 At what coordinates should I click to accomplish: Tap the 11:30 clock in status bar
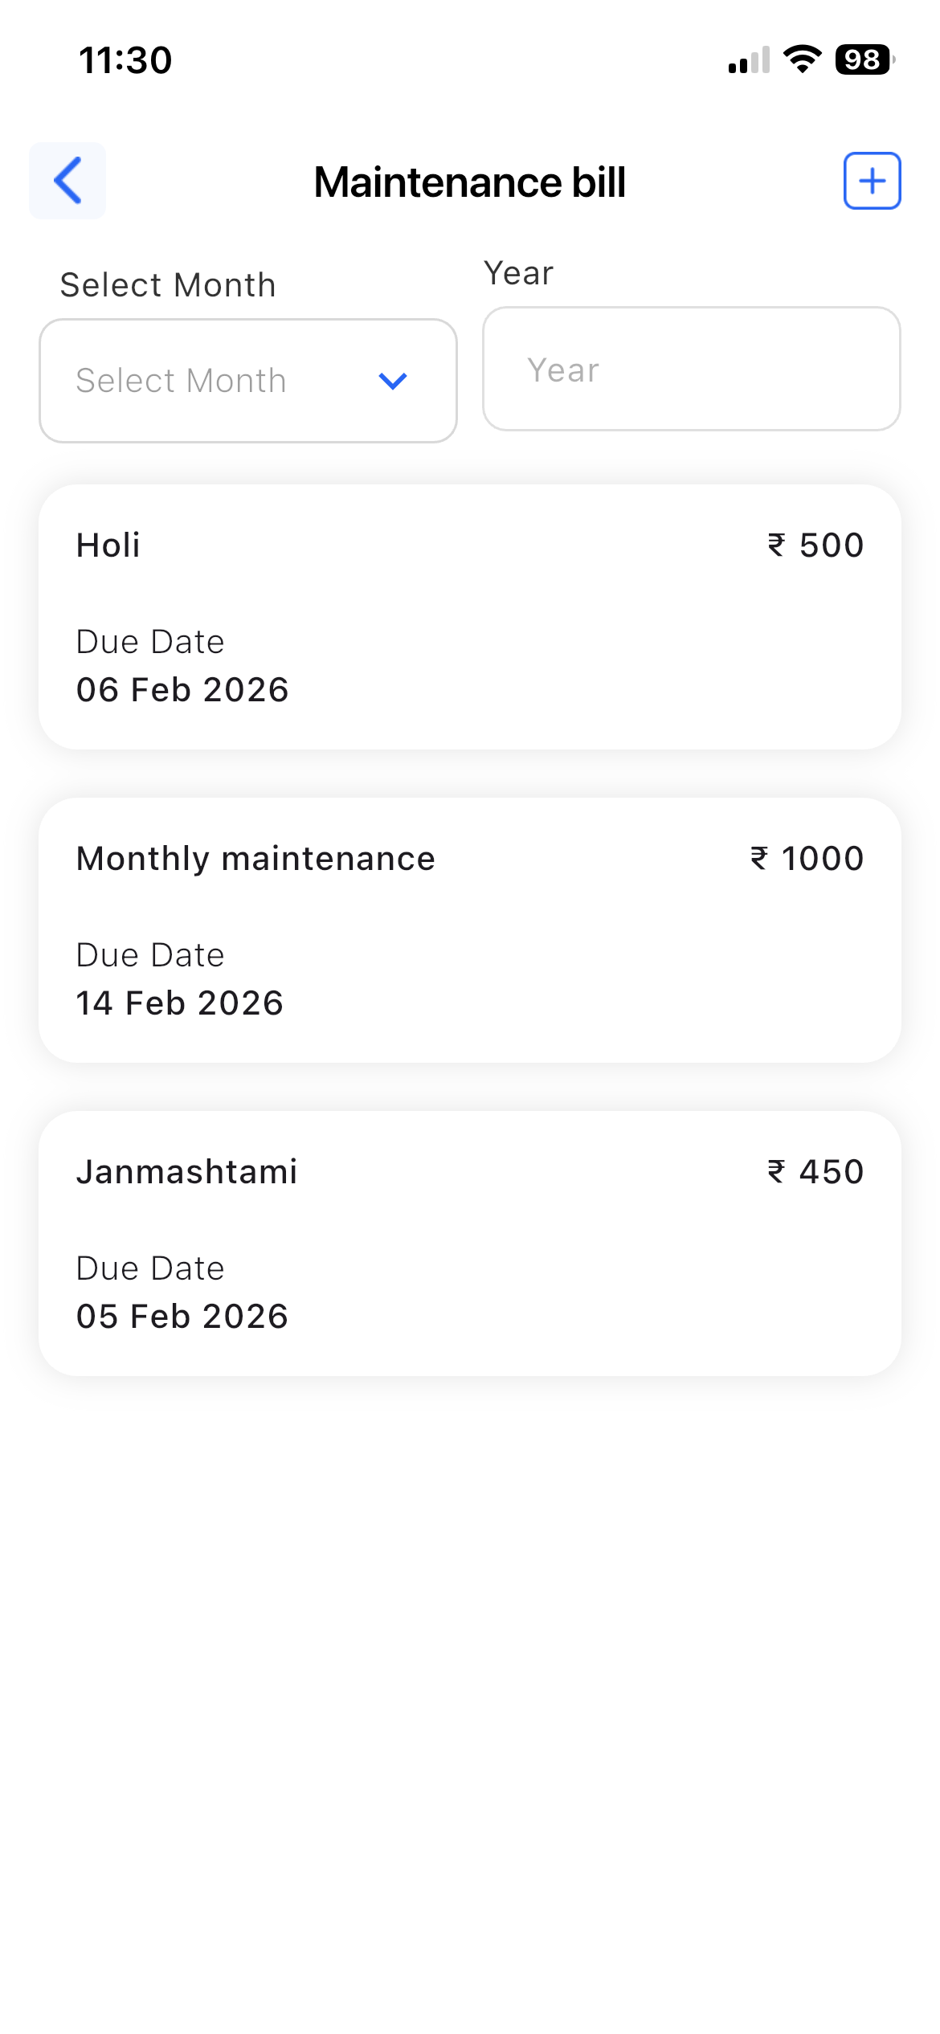(125, 60)
